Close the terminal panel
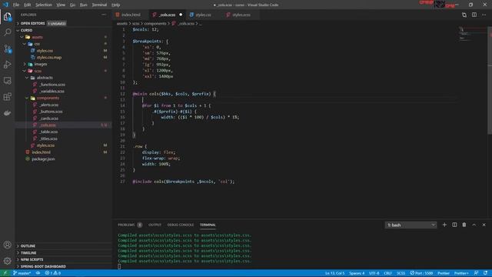This screenshot has width=492, height=277. (x=484, y=225)
